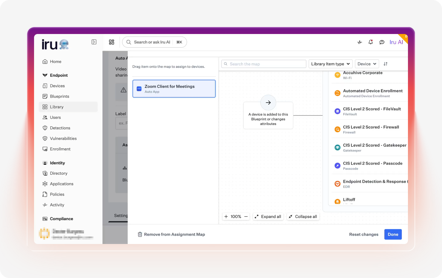The height and width of the screenshot is (278, 442).
Task: Open notifications bell icon
Action: click(x=371, y=42)
